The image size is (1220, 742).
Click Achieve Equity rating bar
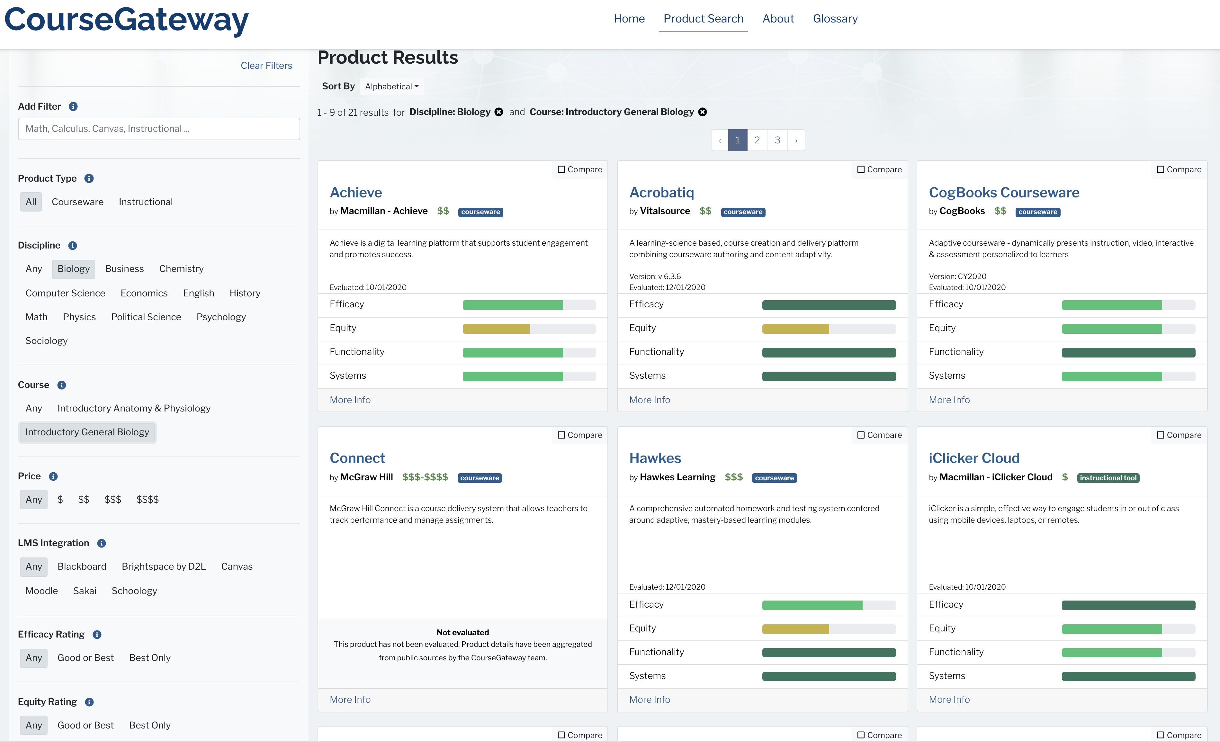[529, 329]
